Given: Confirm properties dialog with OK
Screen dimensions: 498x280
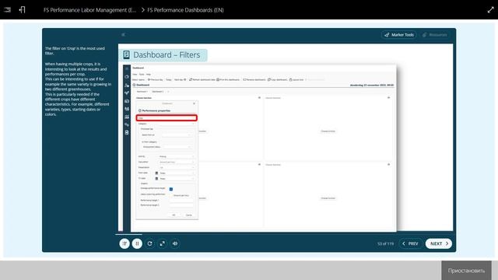Looking at the screenshot, I should 174,215.
